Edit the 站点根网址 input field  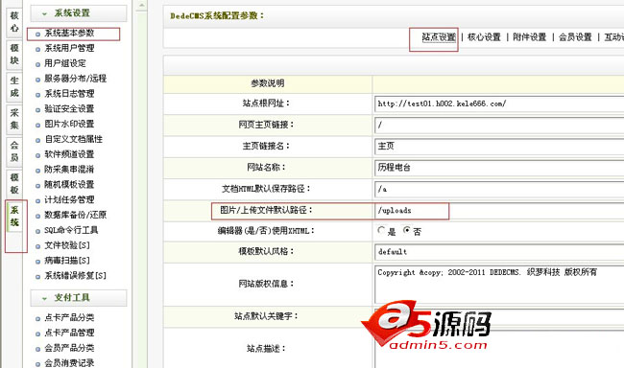coord(499,103)
